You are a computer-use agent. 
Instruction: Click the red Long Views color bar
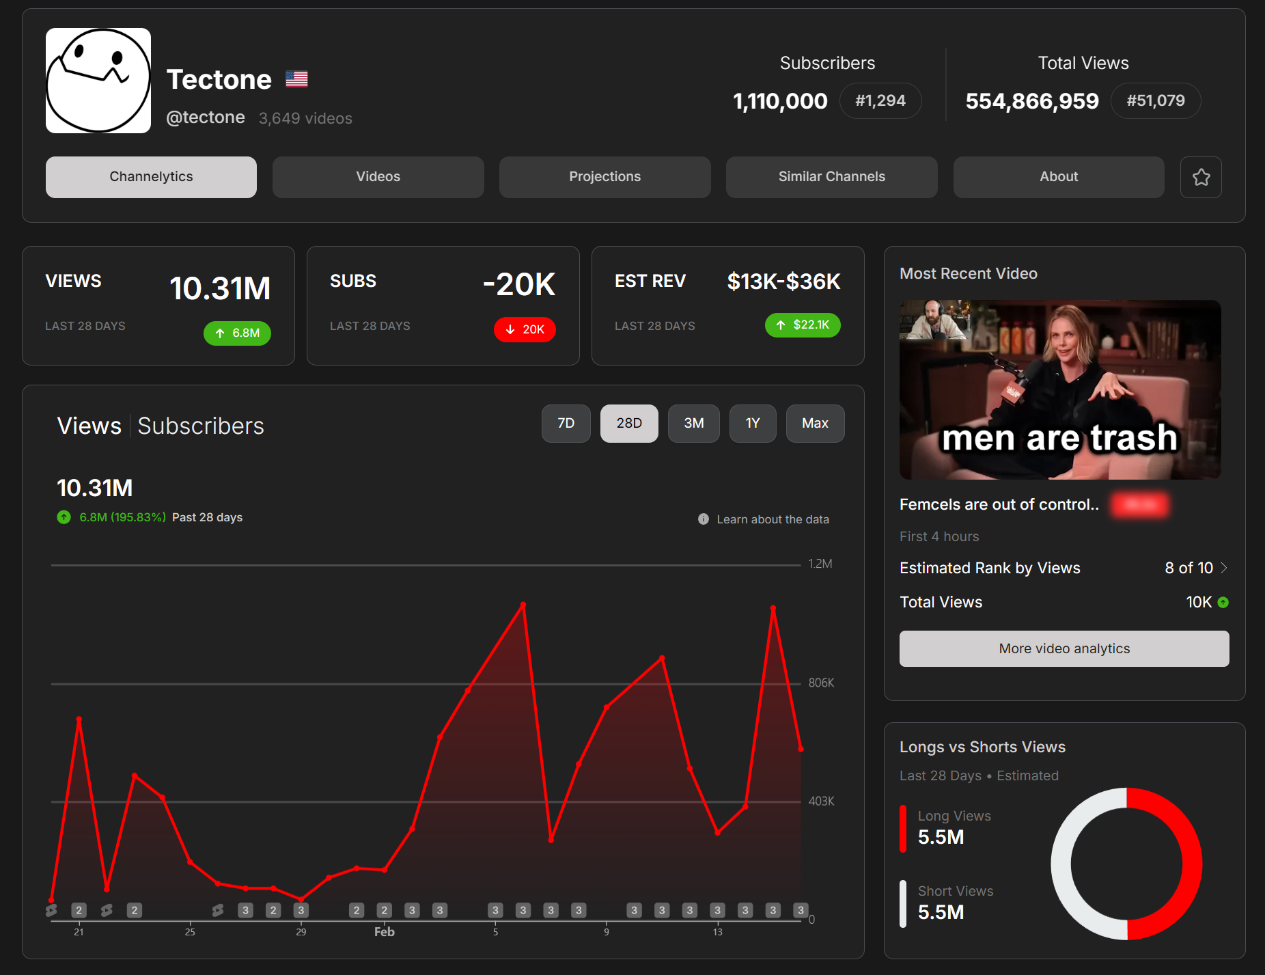(x=903, y=829)
